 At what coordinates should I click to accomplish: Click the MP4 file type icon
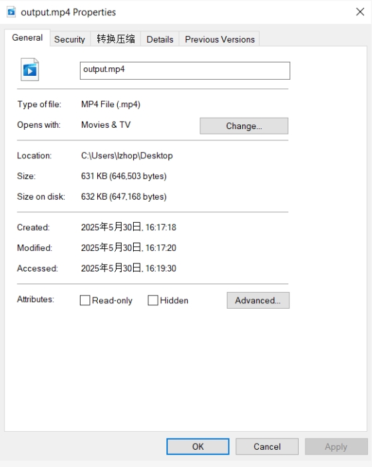[29, 69]
